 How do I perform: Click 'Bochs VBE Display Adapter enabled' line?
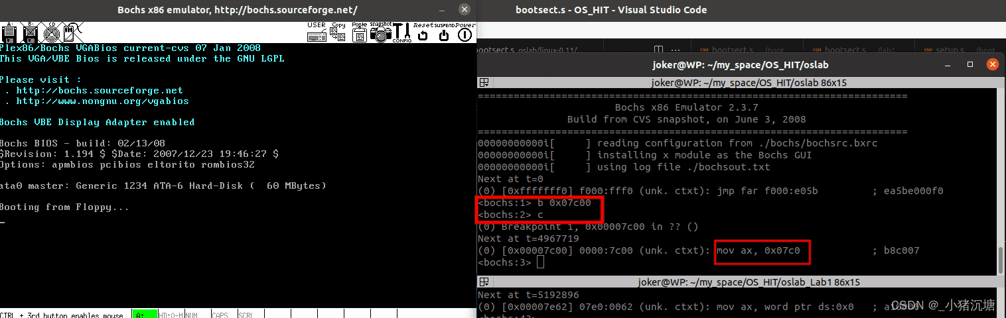[x=97, y=123]
